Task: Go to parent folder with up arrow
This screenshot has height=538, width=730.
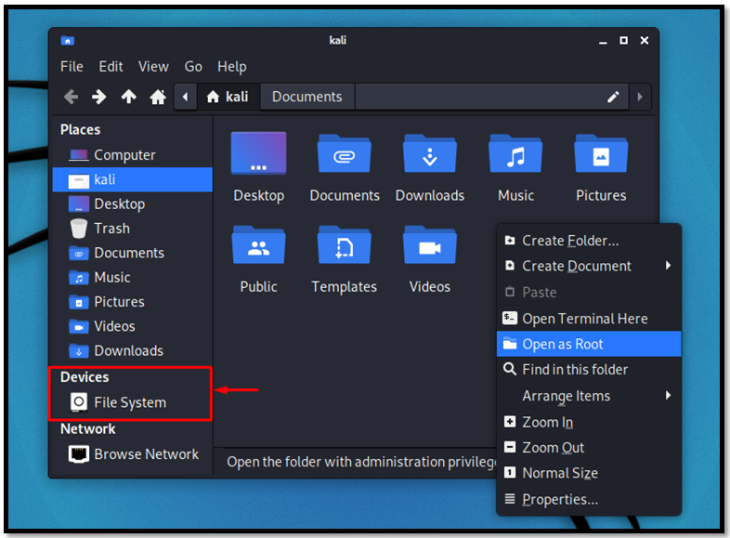Action: (x=128, y=97)
